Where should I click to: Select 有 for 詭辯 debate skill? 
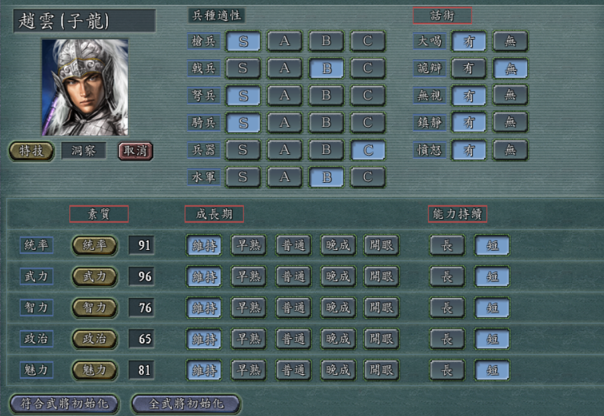469,68
